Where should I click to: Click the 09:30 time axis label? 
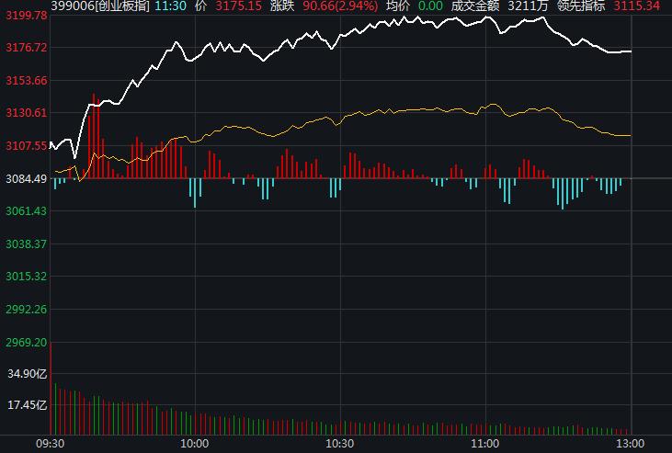(x=51, y=444)
